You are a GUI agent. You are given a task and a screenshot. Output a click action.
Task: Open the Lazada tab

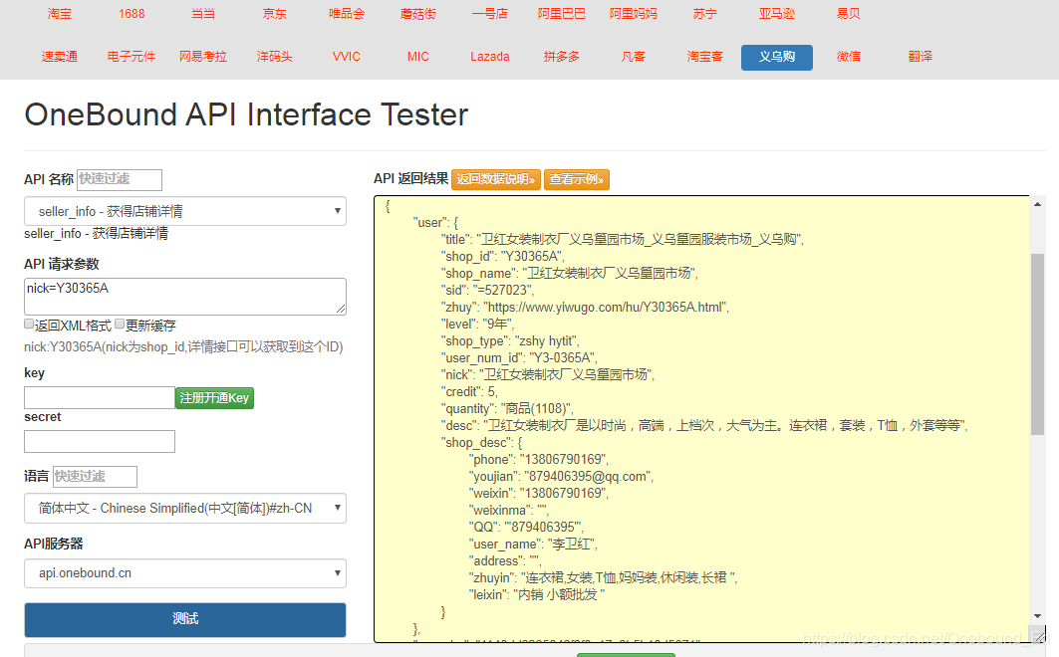point(490,57)
